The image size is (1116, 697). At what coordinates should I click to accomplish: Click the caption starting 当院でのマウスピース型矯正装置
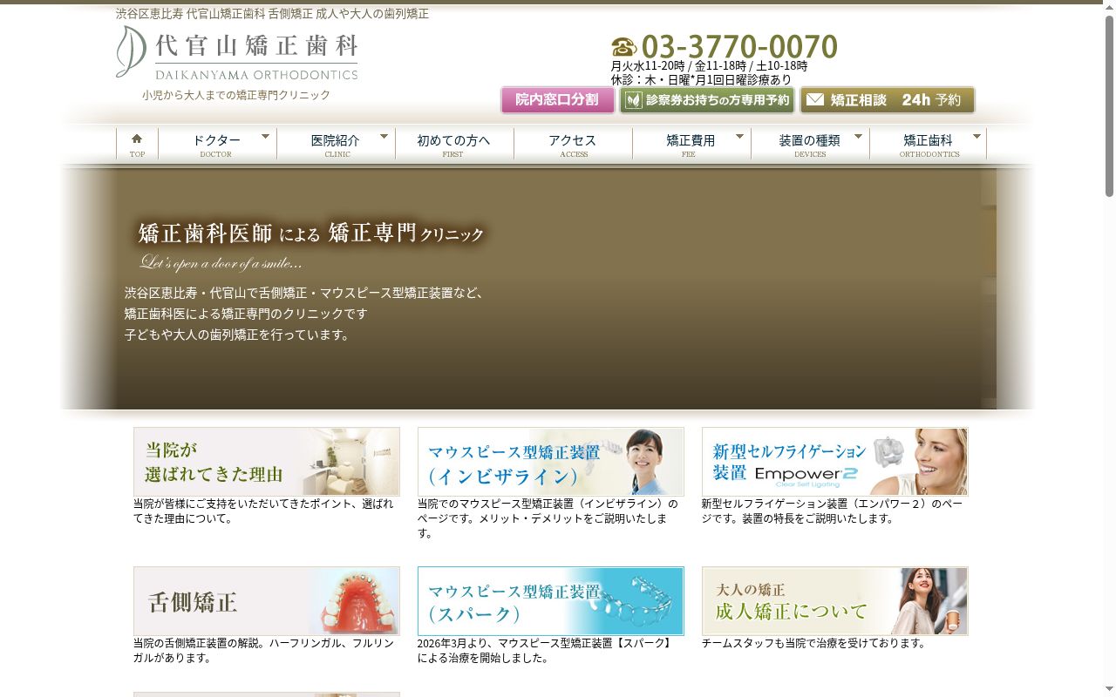click(x=548, y=518)
